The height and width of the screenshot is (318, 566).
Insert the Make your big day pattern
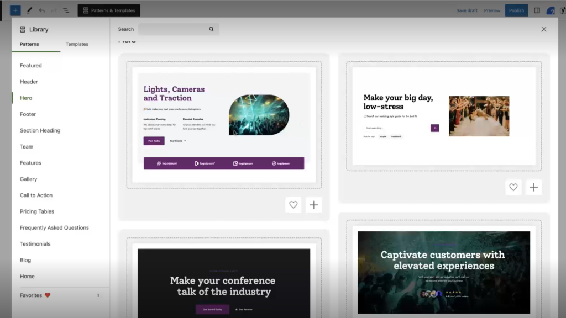tap(533, 187)
